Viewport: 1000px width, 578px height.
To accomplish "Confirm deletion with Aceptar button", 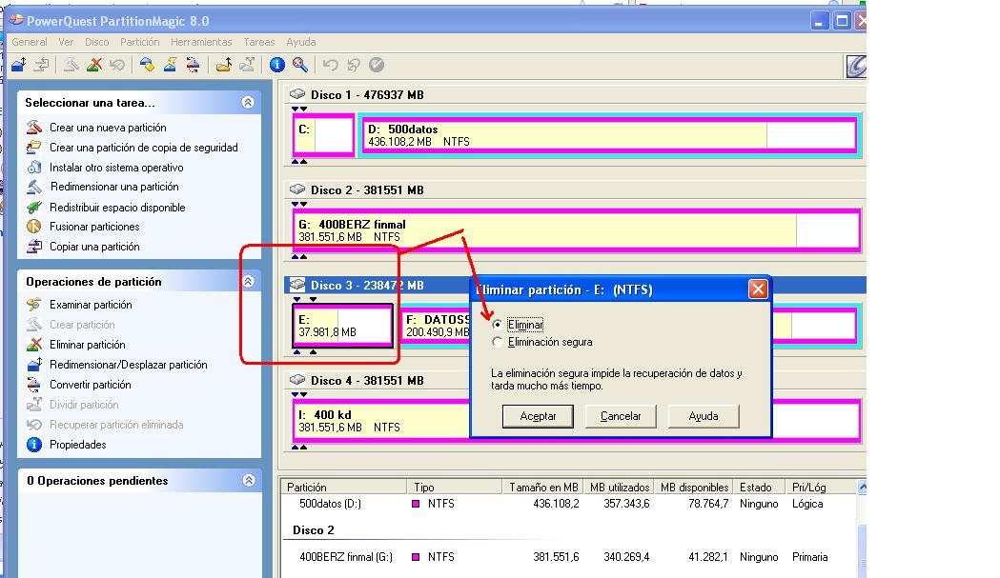I will (x=538, y=416).
